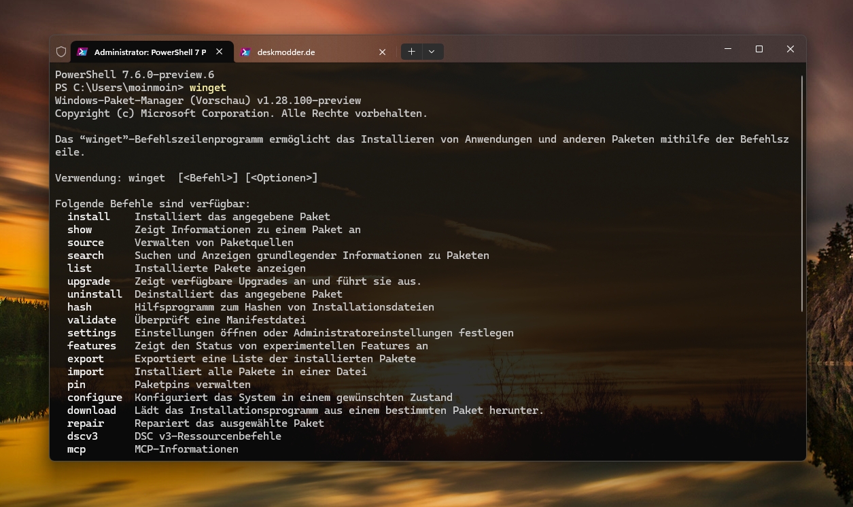Click the typed 'winget' command on the prompt line
Screen dimensions: 853x507
(x=207, y=88)
